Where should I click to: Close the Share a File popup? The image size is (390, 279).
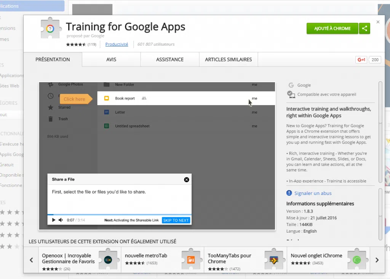[x=187, y=180]
